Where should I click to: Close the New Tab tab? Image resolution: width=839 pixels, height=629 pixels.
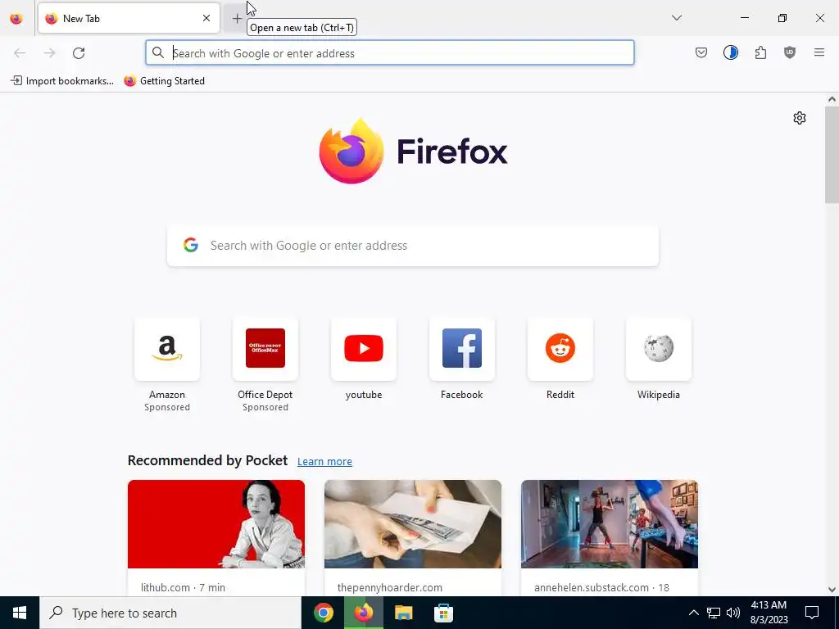tap(206, 18)
